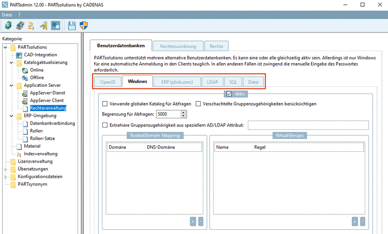Select the PARTsolutions root folder
This screenshot has height=234, width=388.
[13, 48]
